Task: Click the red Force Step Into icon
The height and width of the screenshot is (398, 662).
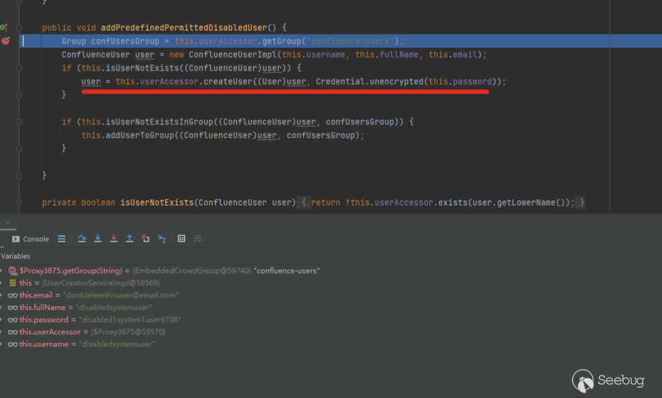Action: point(113,239)
